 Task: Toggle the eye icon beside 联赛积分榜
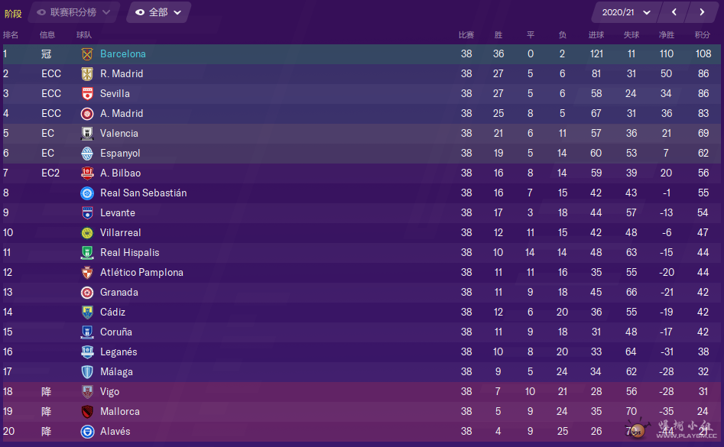tap(41, 12)
